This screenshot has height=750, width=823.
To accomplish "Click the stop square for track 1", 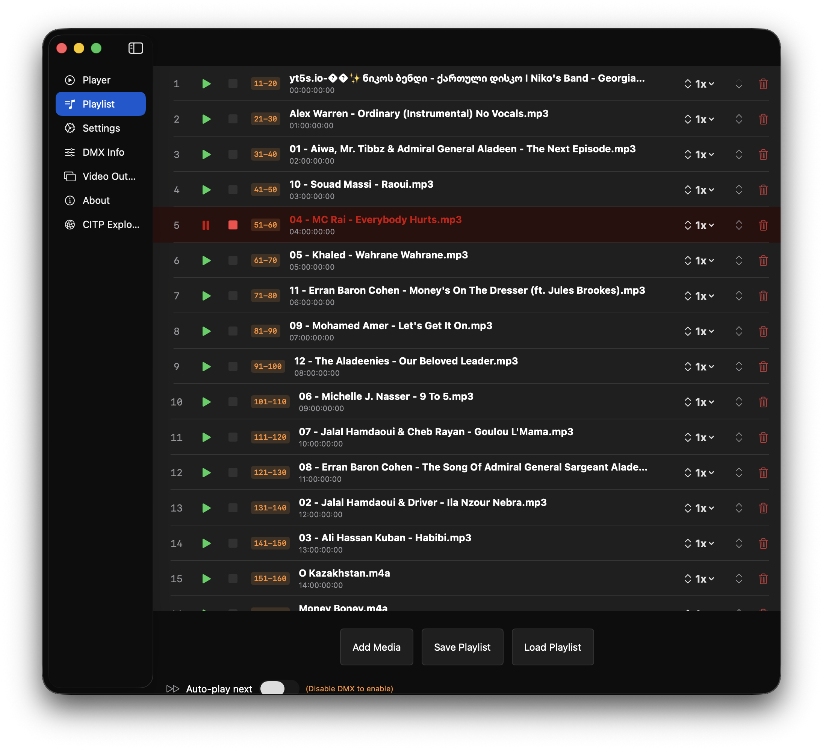I will pyautogui.click(x=233, y=84).
